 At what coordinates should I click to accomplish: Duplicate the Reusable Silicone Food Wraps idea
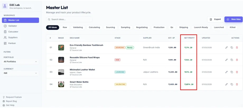tap(232, 60)
